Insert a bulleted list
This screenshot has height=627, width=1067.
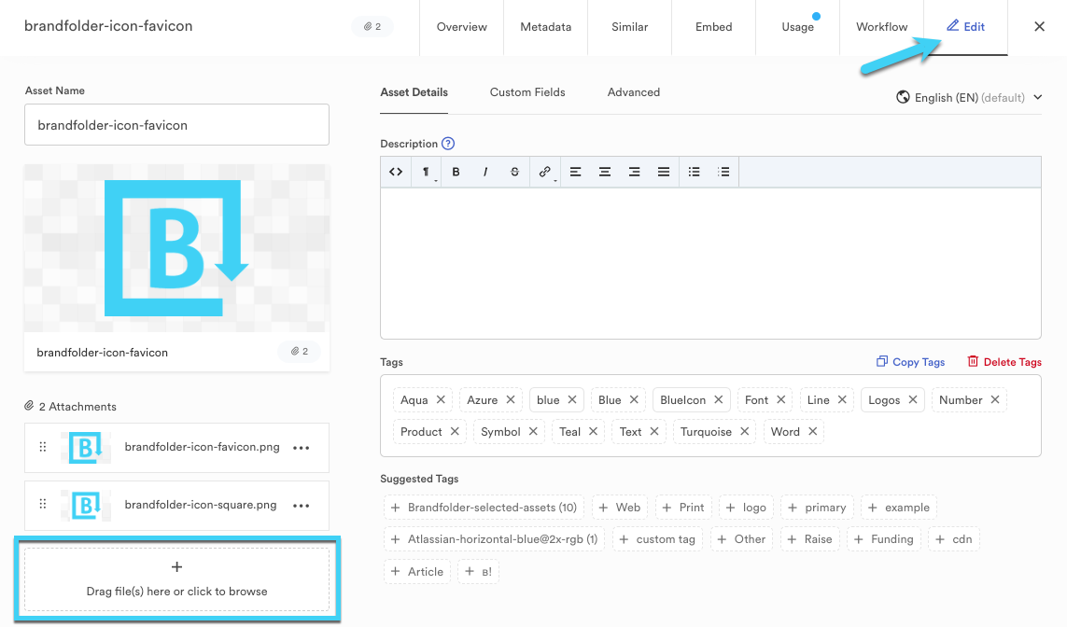(695, 172)
